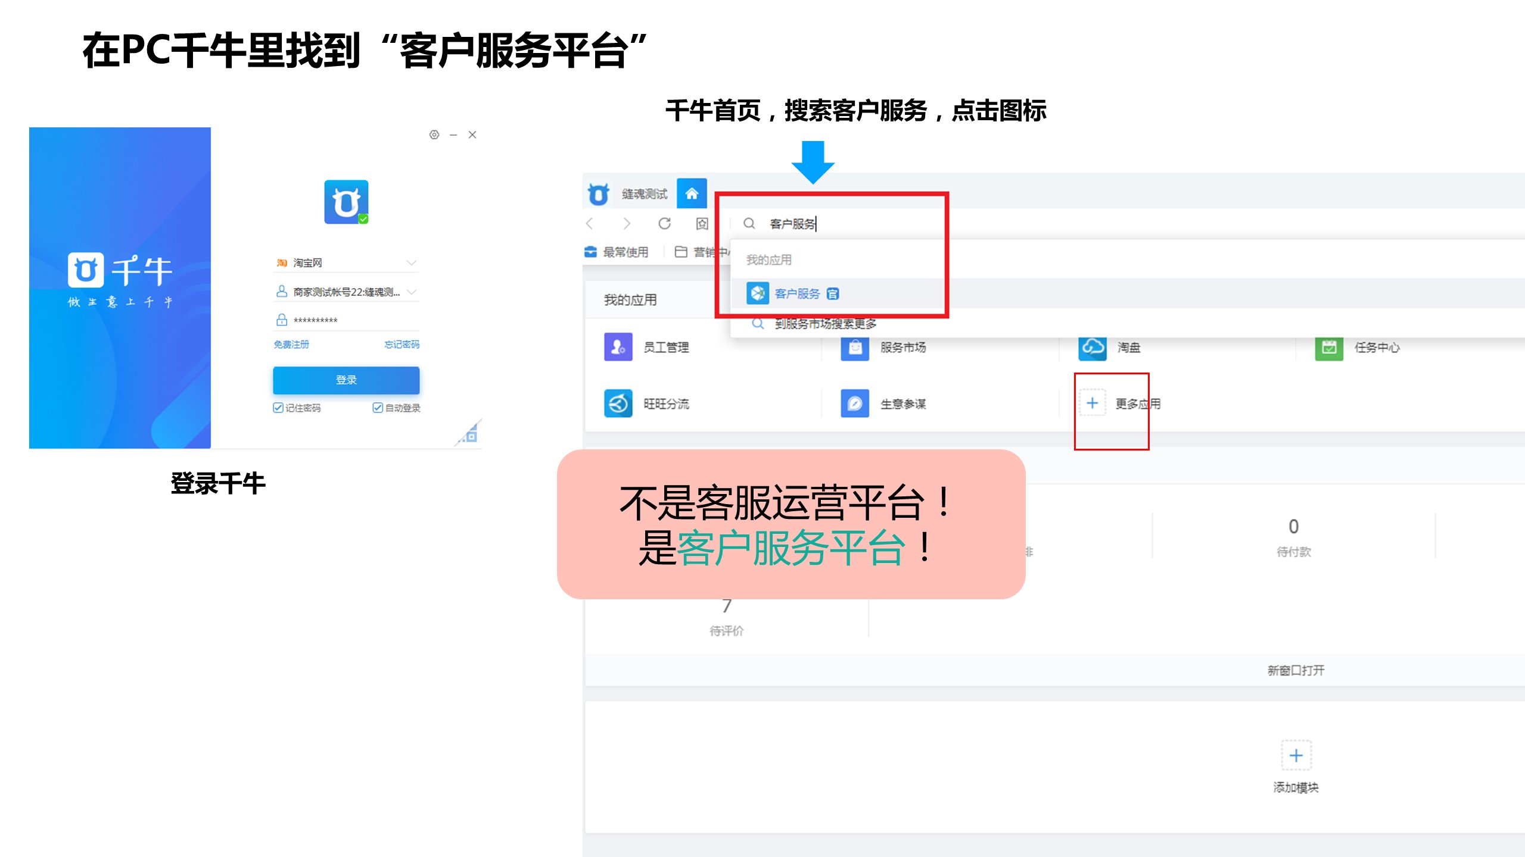
Task: Select 客户服务 in search results
Action: (796, 293)
